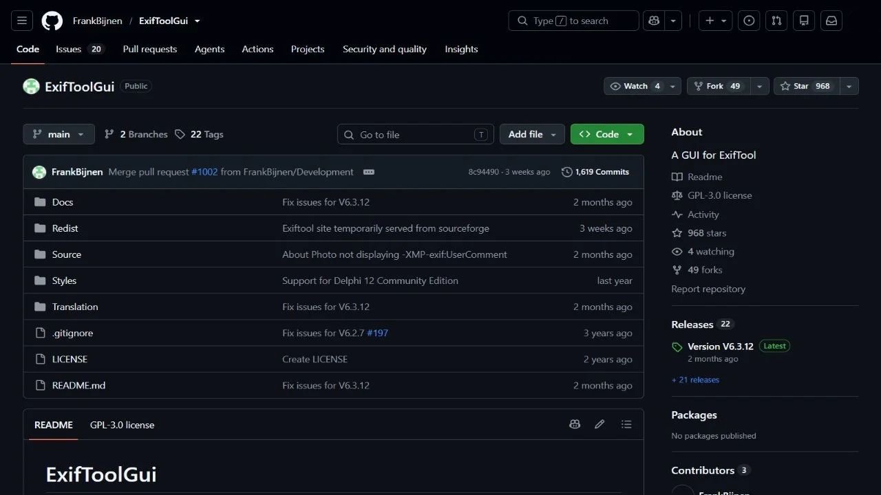Open the Activity link in About
This screenshot has height=495, width=881.
pyautogui.click(x=703, y=214)
